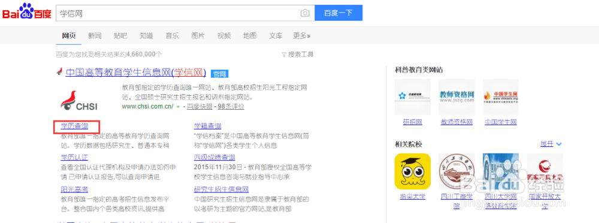599x223 pixels.
Task: Open the 阳光高考 sublink
Action: point(74,189)
